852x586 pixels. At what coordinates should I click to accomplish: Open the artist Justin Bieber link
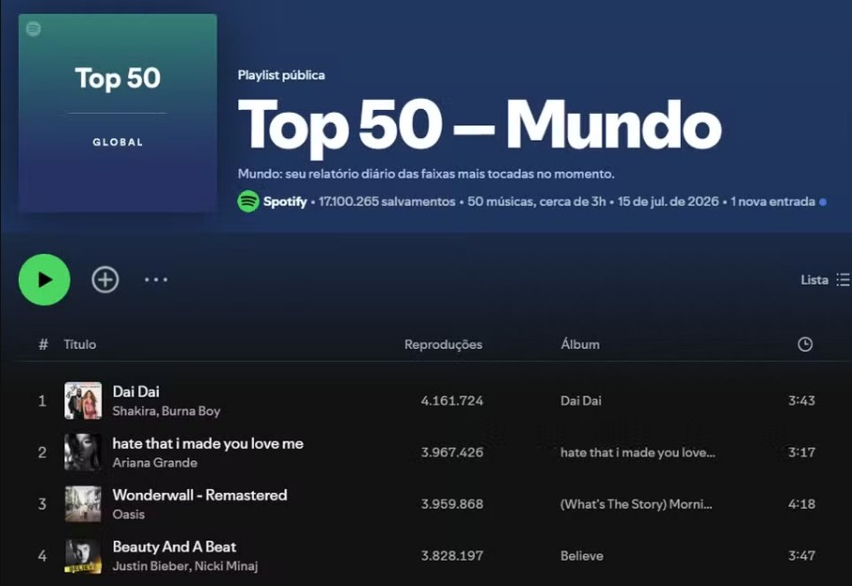pos(150,565)
